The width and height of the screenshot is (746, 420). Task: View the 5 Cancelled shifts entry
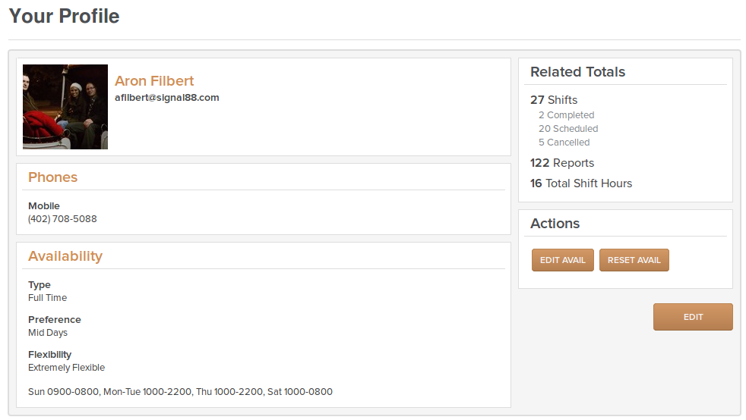564,143
